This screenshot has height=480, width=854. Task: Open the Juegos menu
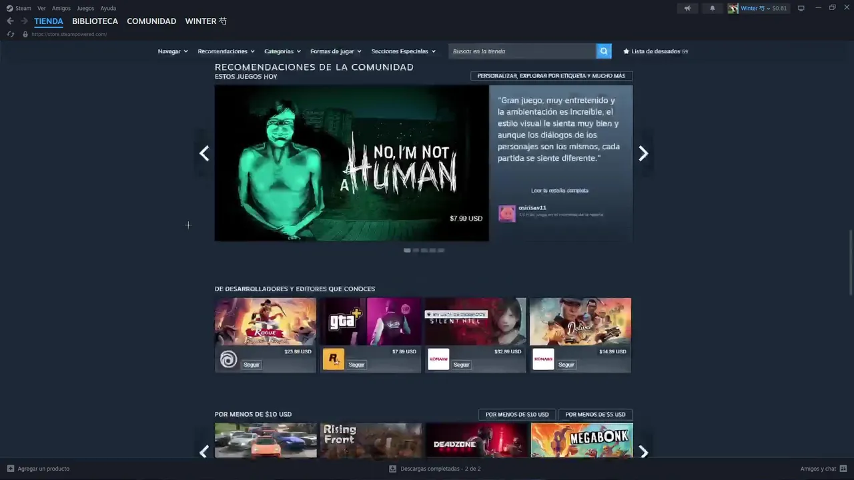(85, 8)
